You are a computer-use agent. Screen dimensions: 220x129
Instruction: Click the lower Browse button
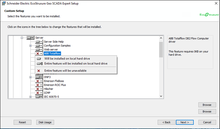click(207, 111)
